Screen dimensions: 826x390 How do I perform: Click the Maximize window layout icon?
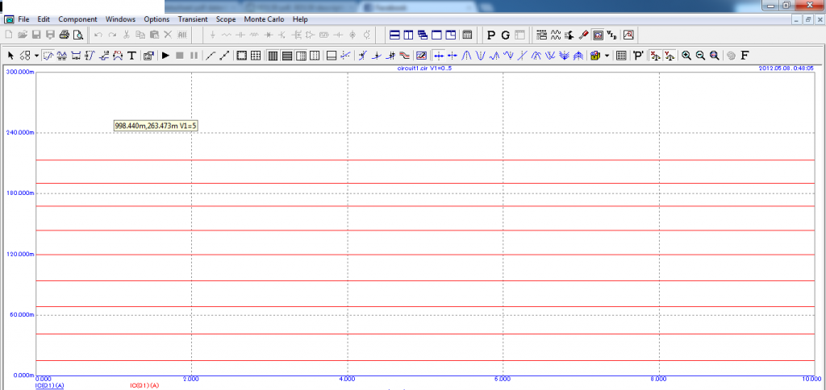[436, 35]
